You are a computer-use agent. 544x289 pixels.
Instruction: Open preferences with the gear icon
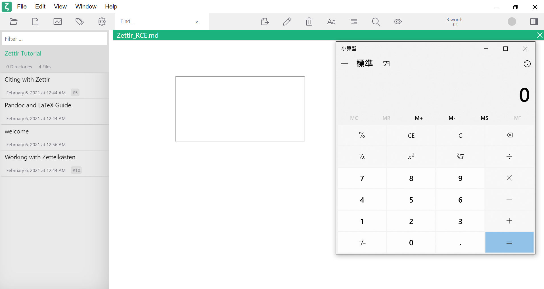click(102, 22)
